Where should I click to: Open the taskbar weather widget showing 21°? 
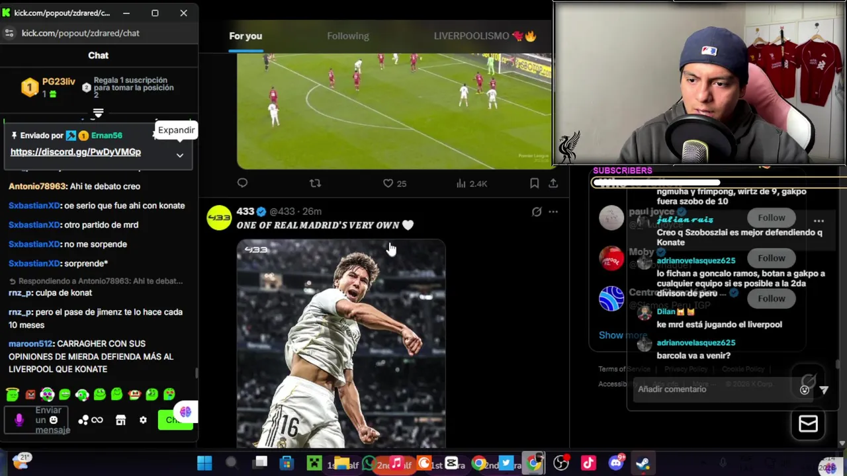21,461
